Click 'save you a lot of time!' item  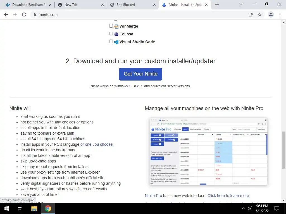point(39,194)
